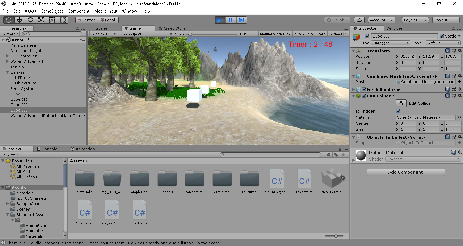Select the Rotate tool
This screenshot has height=246, width=463.
31,20
